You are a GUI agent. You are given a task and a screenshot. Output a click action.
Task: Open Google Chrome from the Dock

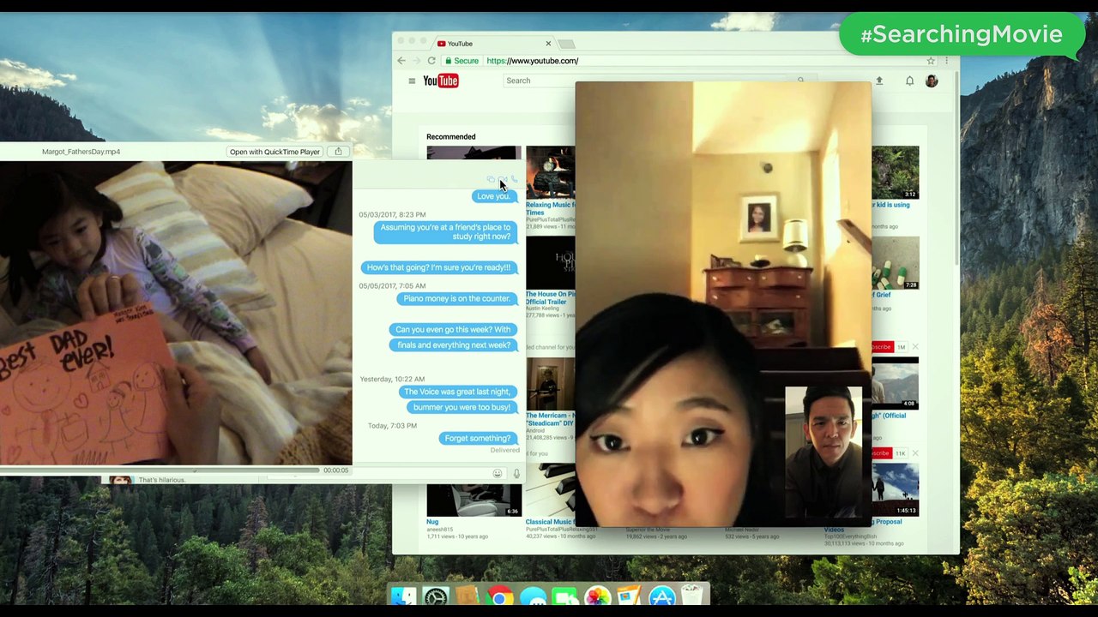[x=500, y=596]
